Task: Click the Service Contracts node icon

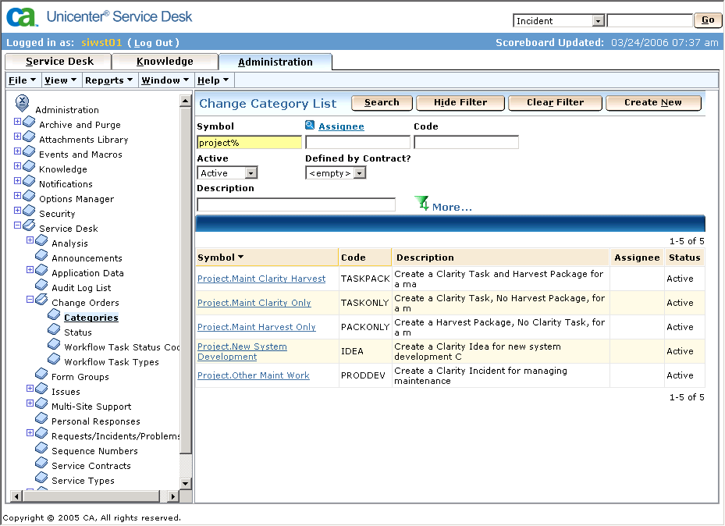Action: [41, 464]
